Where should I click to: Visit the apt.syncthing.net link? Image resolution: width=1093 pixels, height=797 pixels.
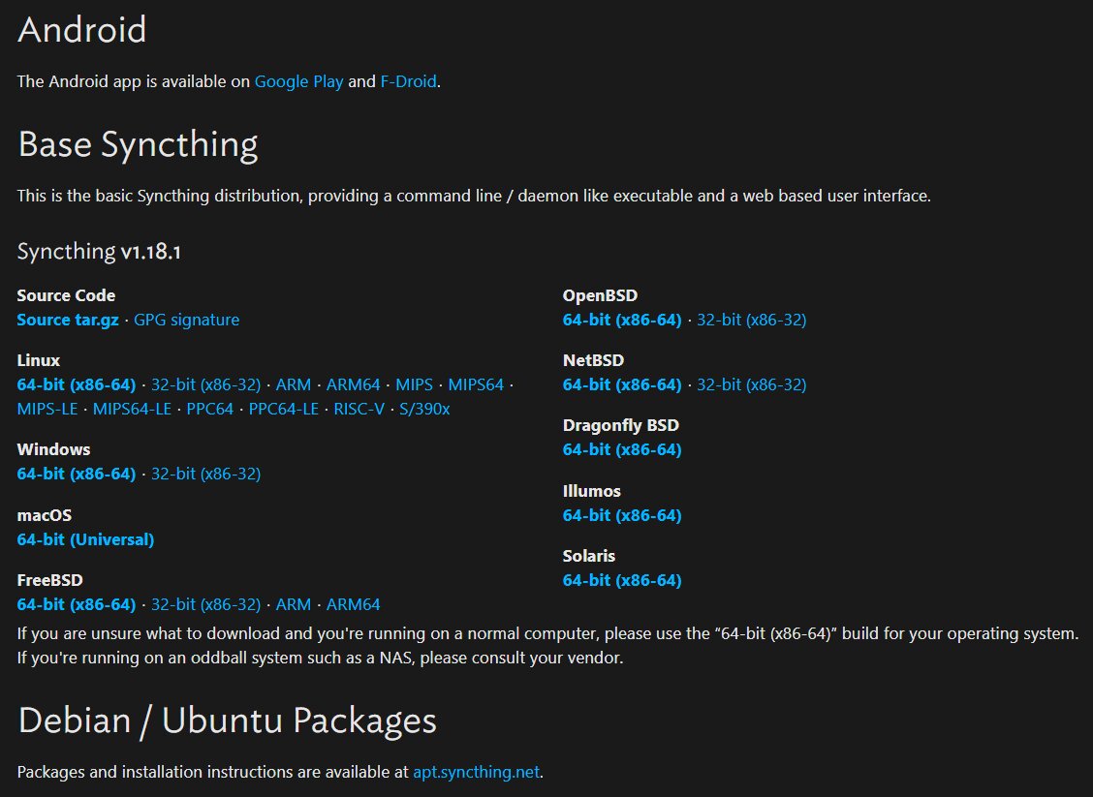pyautogui.click(x=476, y=772)
